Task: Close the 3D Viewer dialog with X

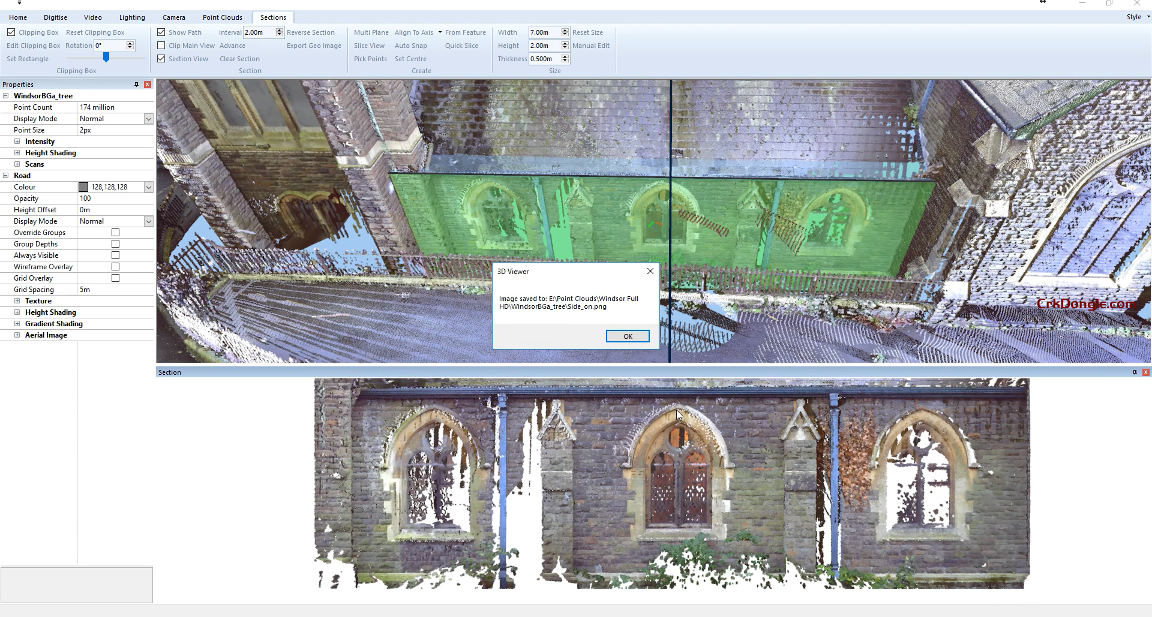Action: 650,272
